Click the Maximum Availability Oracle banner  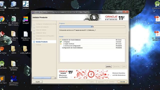click(x=92, y=74)
